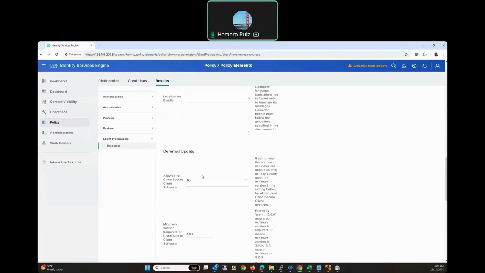Open the Allowed for Cisco Secure Client dropdown

[217, 180]
